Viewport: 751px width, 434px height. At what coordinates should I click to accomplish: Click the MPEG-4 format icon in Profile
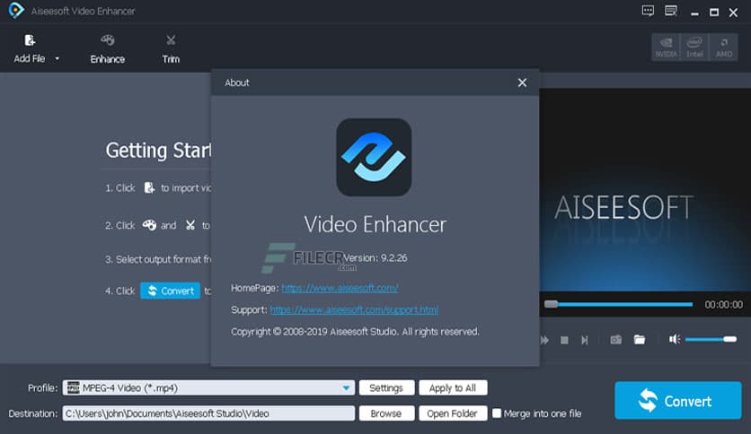[74, 387]
